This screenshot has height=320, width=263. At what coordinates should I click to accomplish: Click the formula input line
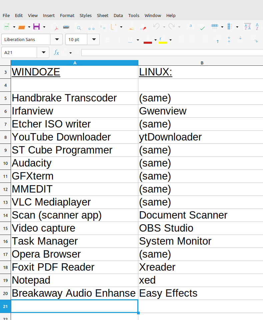point(172,52)
